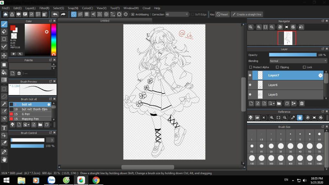Delete the palette color via trash icon

19,73
